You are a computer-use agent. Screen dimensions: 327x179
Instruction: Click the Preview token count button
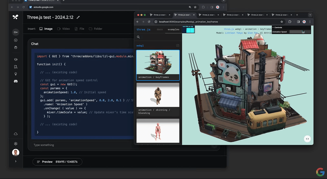[57, 162]
